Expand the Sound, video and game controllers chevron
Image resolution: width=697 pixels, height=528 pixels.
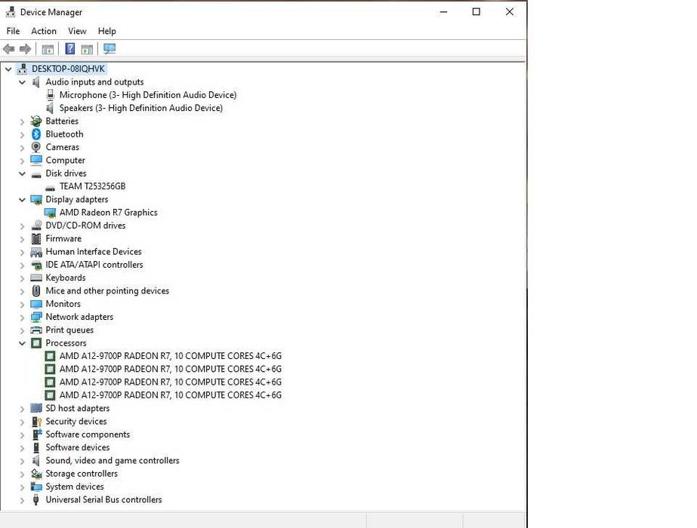tap(22, 461)
